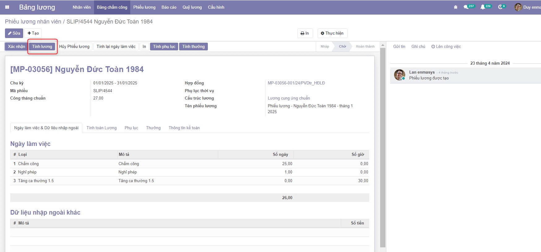This screenshot has height=252, width=541.
Task: Click Lan enmasys avatar in chatter
Action: pyautogui.click(x=399, y=75)
